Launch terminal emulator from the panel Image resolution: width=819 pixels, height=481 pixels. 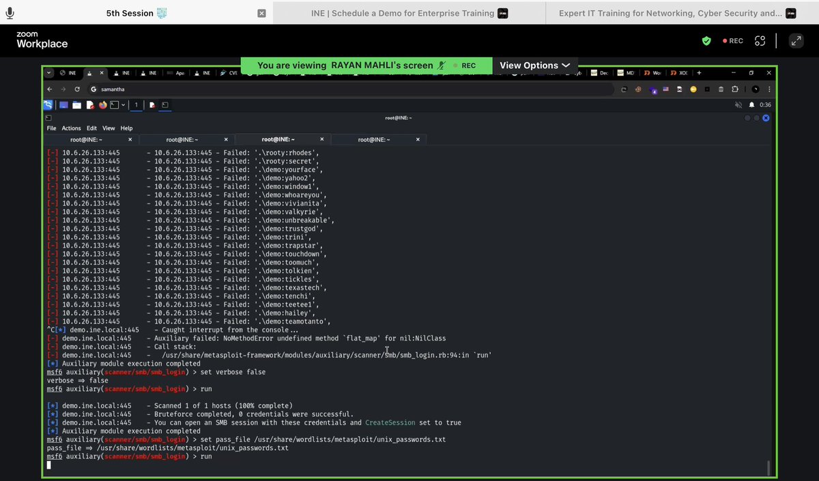point(115,105)
